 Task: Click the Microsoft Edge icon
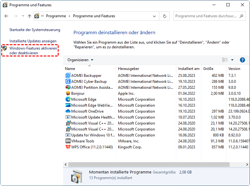coord(68,99)
